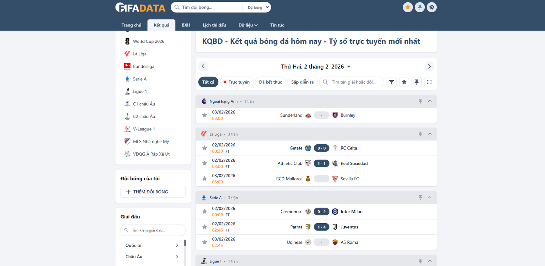The height and width of the screenshot is (266, 545).
Task: Open the filter funnel icon
Action: click(392, 82)
